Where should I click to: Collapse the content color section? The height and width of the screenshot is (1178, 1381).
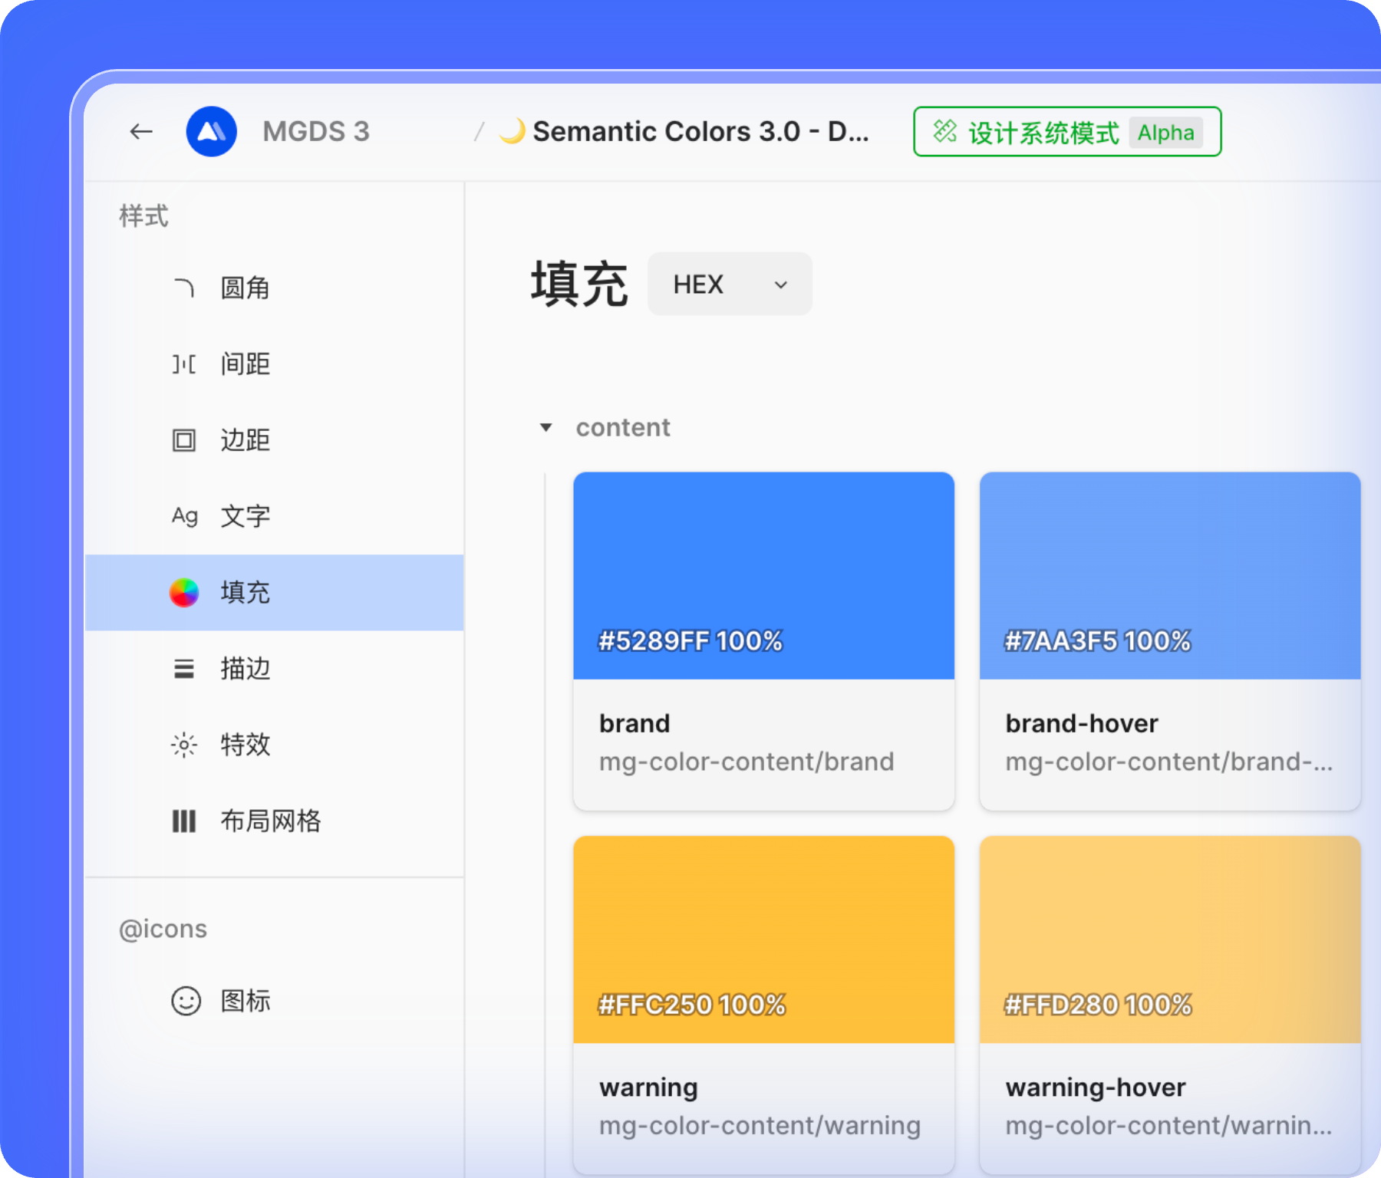(546, 427)
